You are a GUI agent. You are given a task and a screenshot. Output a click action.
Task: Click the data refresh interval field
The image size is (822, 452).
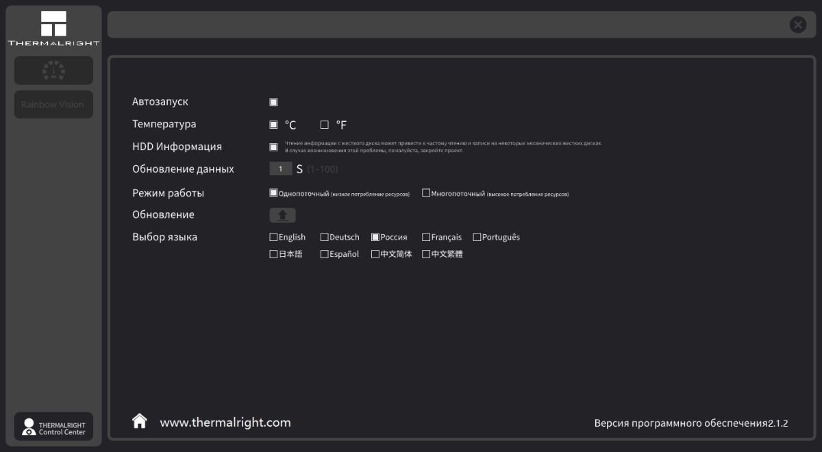tap(281, 169)
